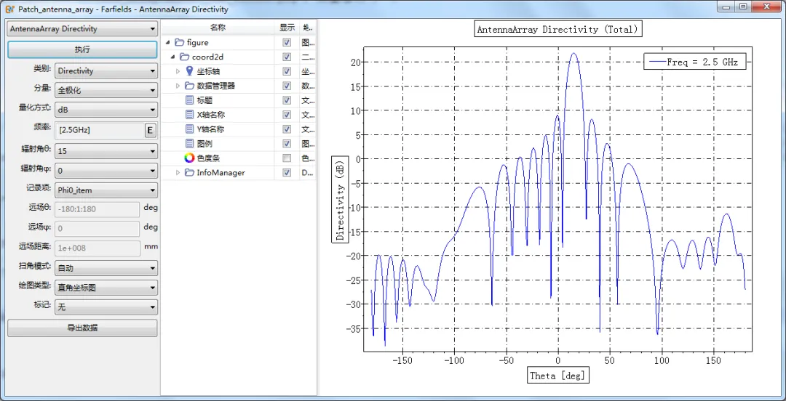786x401 pixels.
Task: Open the 标记 无 dropdown
Action: [106, 307]
